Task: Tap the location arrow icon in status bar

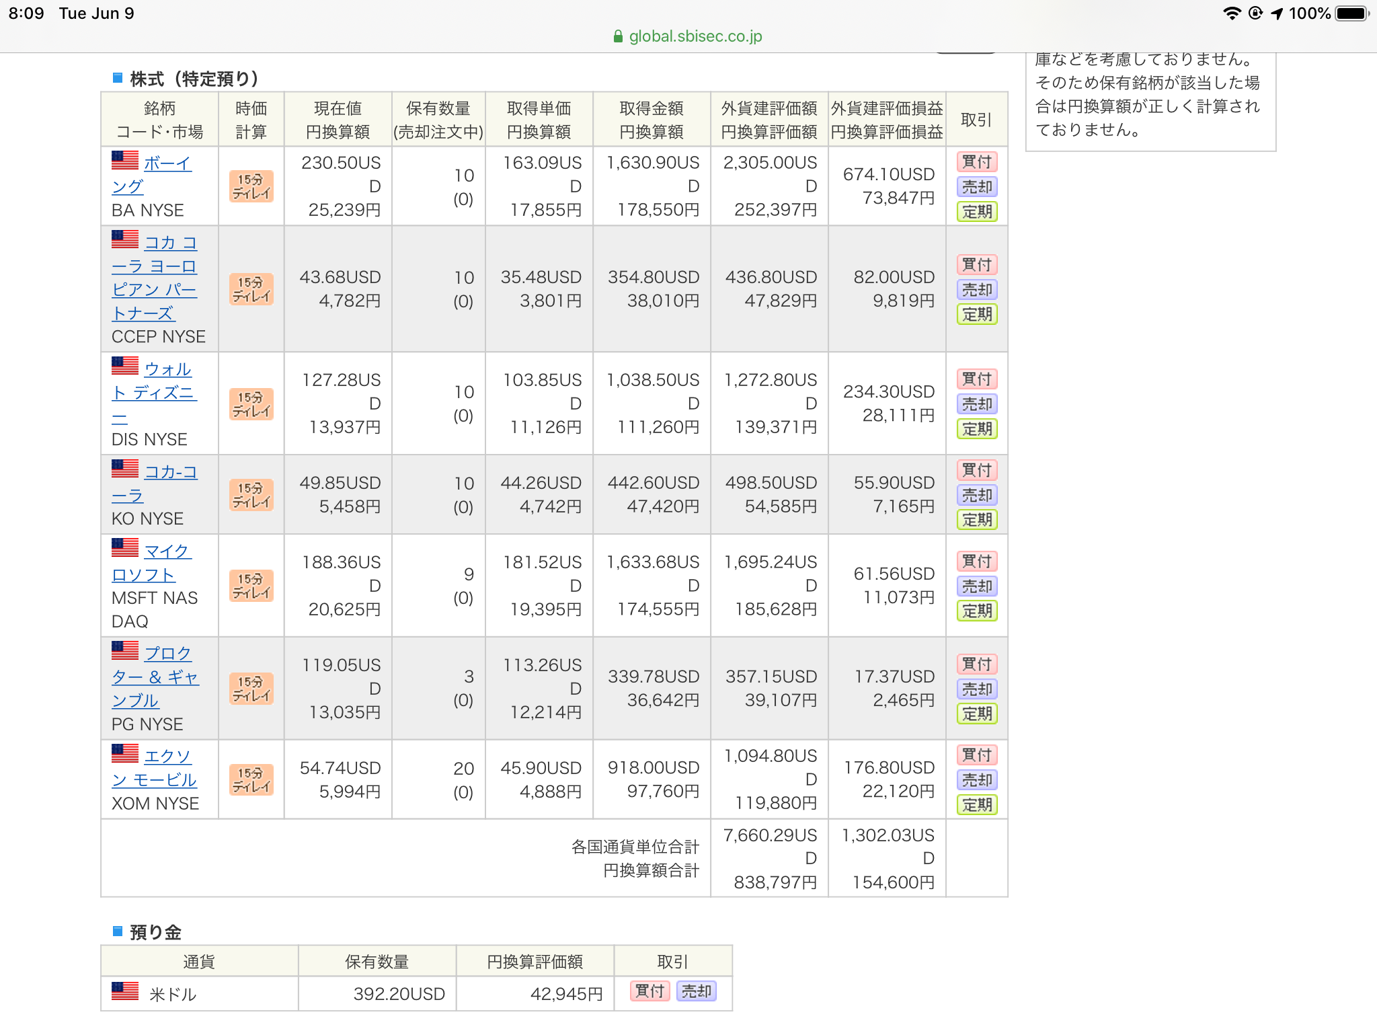Action: click(1276, 13)
